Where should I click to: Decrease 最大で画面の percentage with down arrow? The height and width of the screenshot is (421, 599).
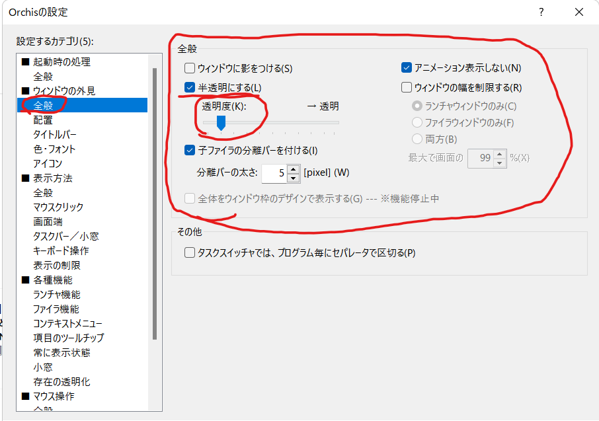pos(499,163)
